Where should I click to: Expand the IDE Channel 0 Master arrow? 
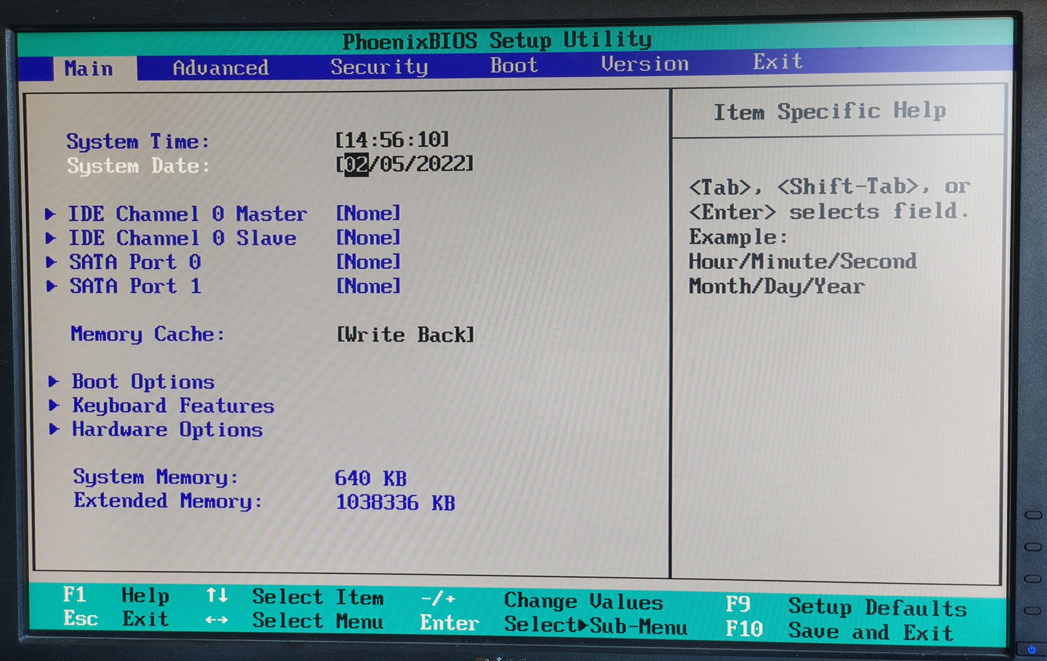point(50,214)
